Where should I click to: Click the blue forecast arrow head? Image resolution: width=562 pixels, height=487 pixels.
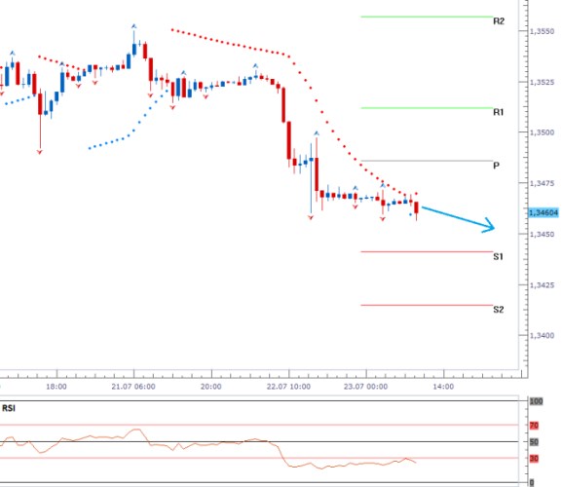point(489,226)
